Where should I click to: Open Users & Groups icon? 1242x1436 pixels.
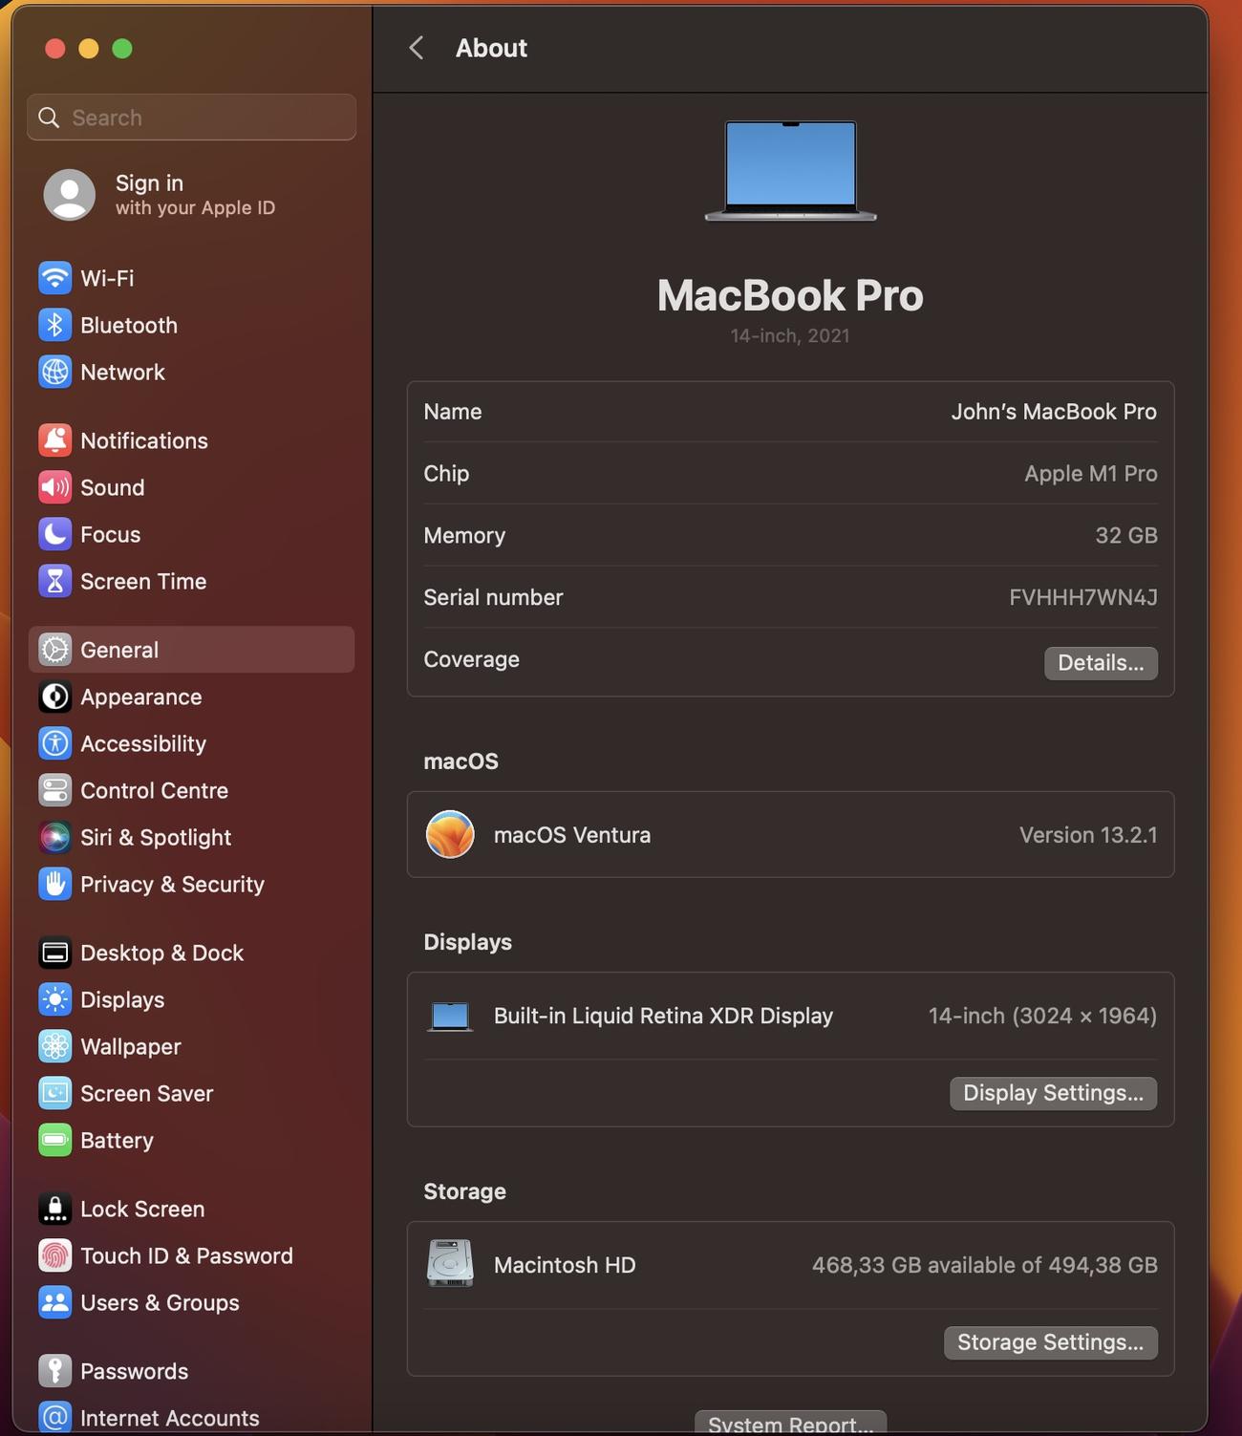pos(54,1302)
